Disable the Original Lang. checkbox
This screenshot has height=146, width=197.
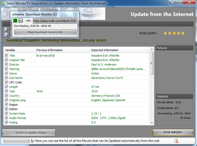(6, 100)
